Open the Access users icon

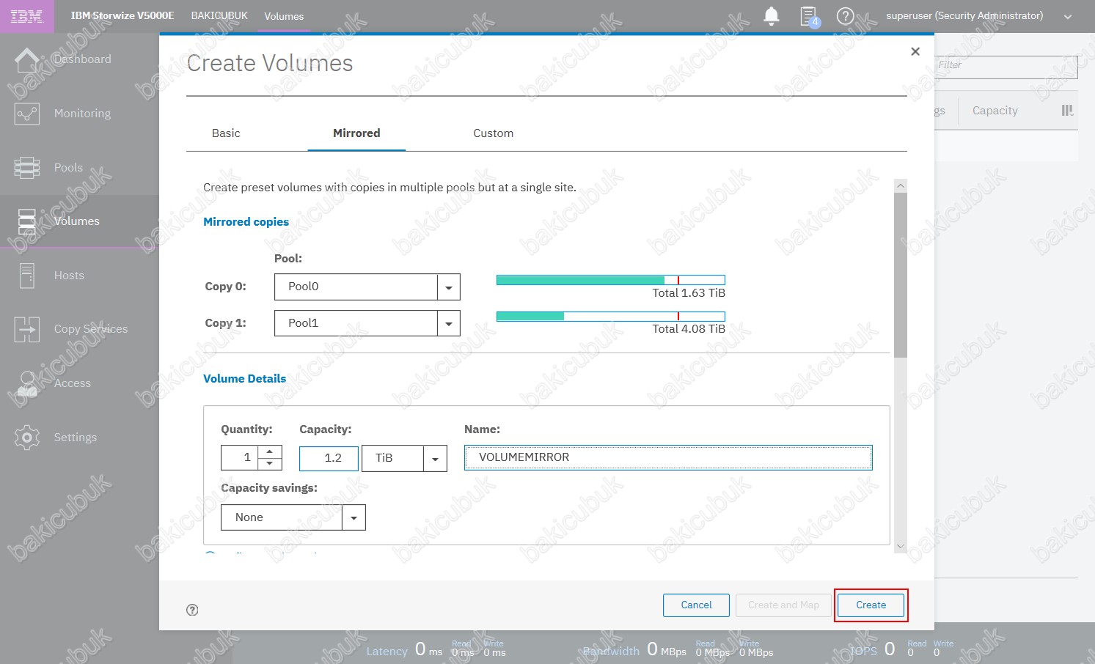coord(27,383)
